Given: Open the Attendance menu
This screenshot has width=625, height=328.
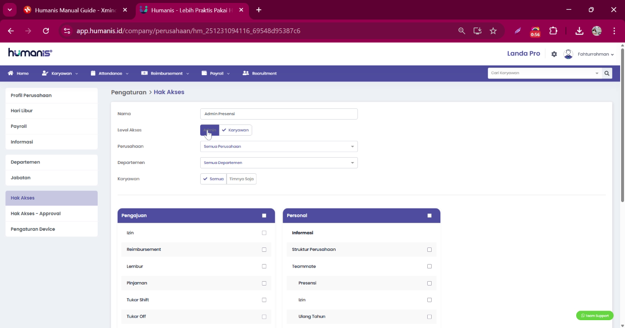Looking at the screenshot, I should point(109,73).
